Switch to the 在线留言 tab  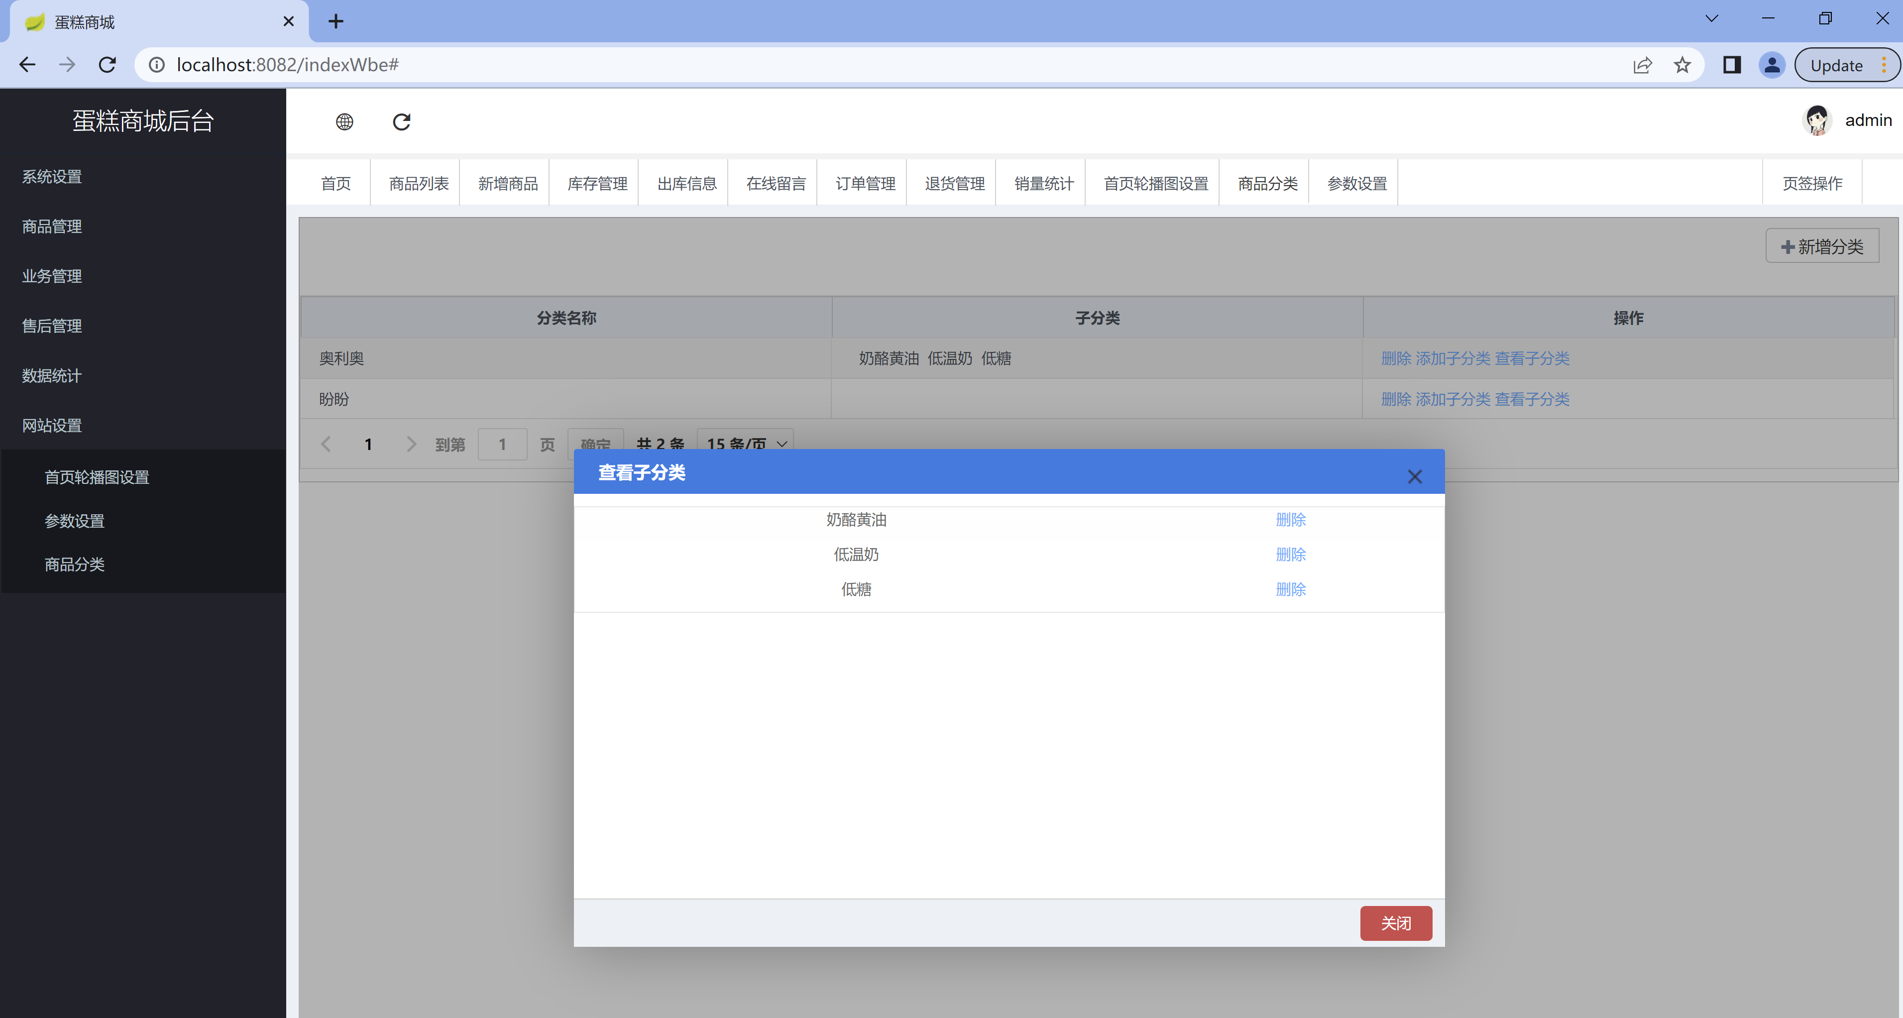(x=776, y=183)
